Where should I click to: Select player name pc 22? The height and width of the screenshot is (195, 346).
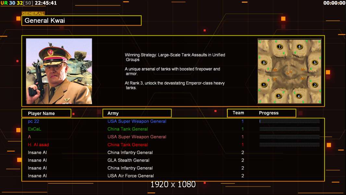pos(33,121)
